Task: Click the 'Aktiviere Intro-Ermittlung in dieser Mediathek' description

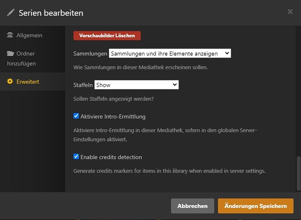Action: 165,135
